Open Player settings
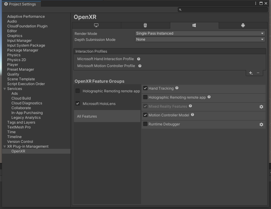 click(13, 65)
